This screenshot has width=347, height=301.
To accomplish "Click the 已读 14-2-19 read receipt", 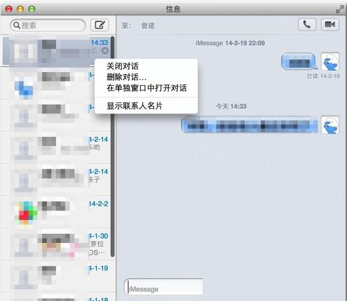I will (323, 76).
